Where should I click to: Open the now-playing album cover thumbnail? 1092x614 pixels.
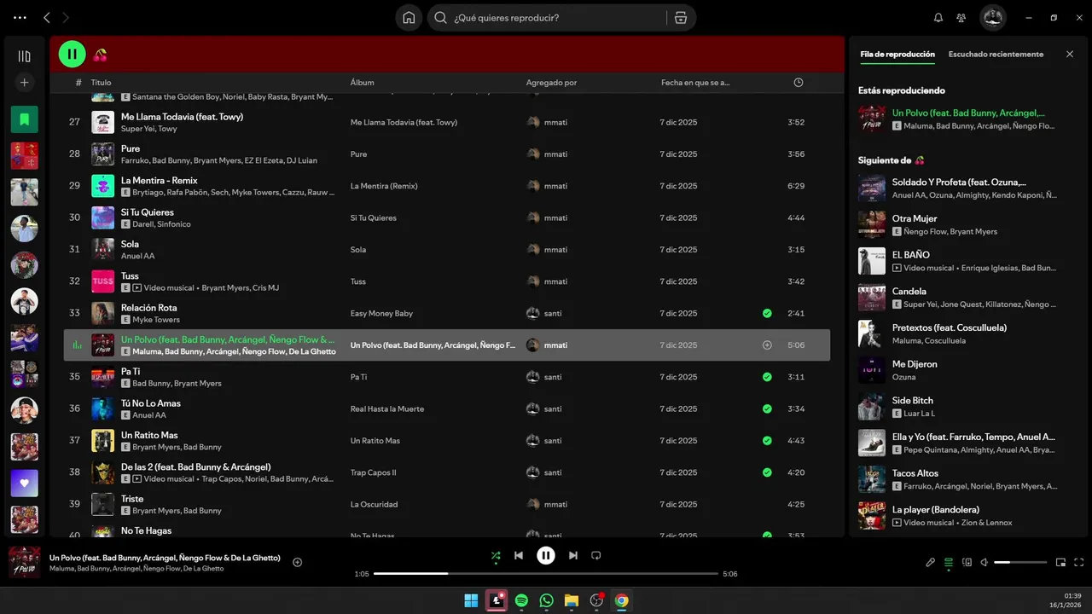click(24, 563)
